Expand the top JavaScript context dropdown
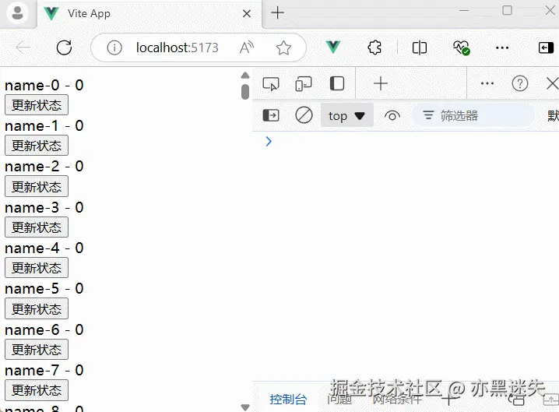Image resolution: width=559 pixels, height=412 pixels. [x=347, y=115]
